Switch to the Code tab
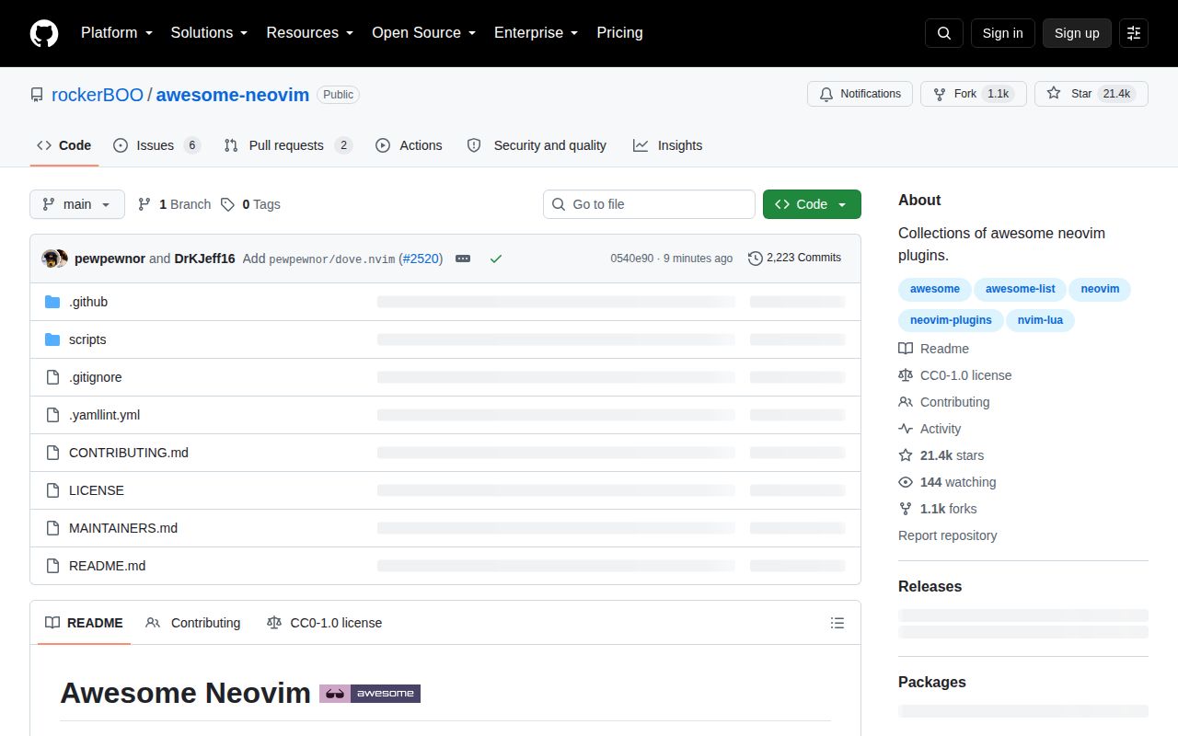 [64, 145]
